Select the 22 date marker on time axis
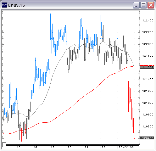This screenshot has height=151, width=156. pos(103,147)
